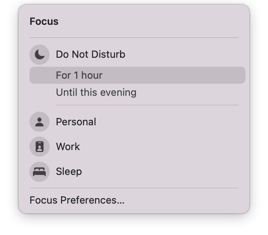Expand Sleep focus options via bed icon

40,172
